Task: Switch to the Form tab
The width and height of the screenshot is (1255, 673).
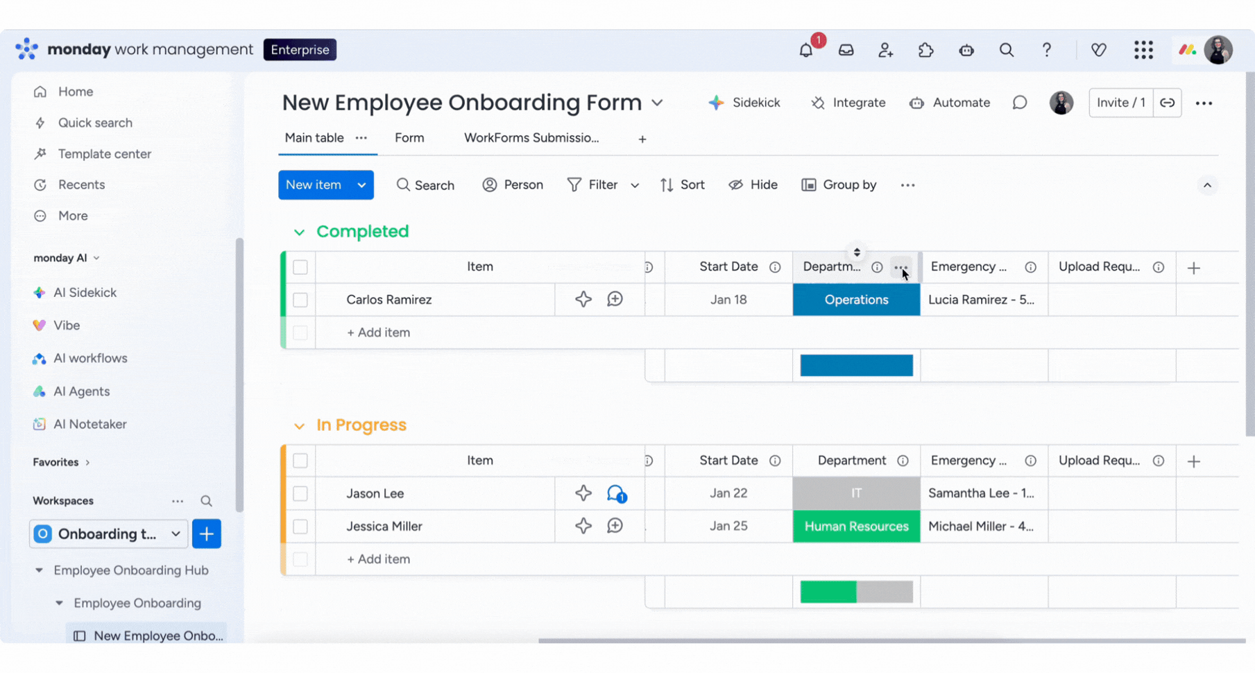Action: 409,138
